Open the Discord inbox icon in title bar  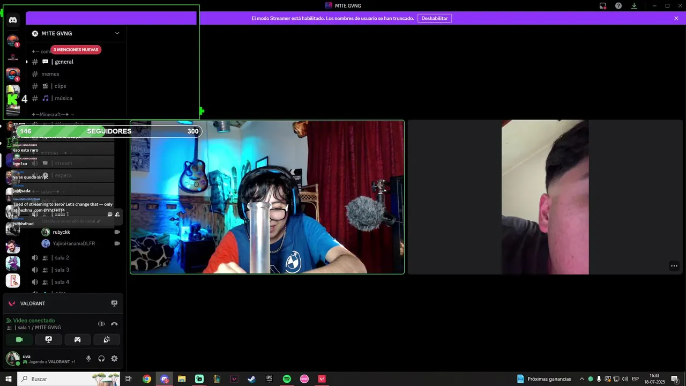[603, 6]
